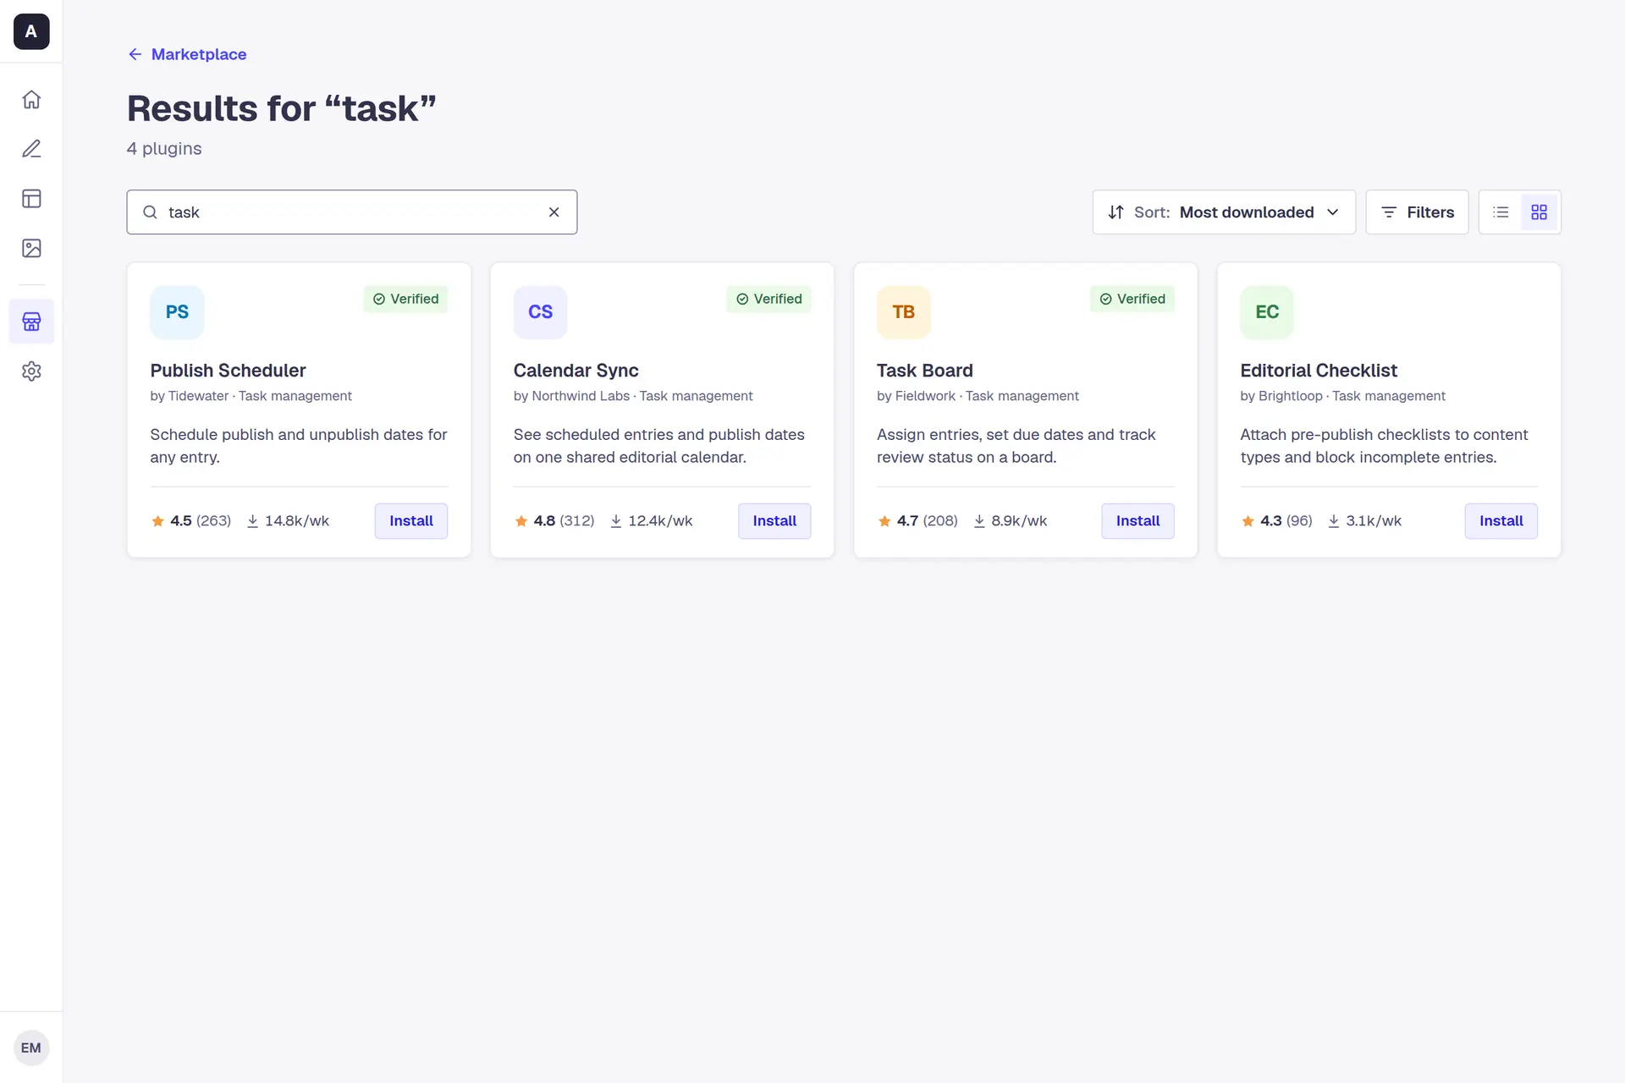Open the Editorial Checklist title
This screenshot has height=1083, width=1625.
(x=1319, y=371)
